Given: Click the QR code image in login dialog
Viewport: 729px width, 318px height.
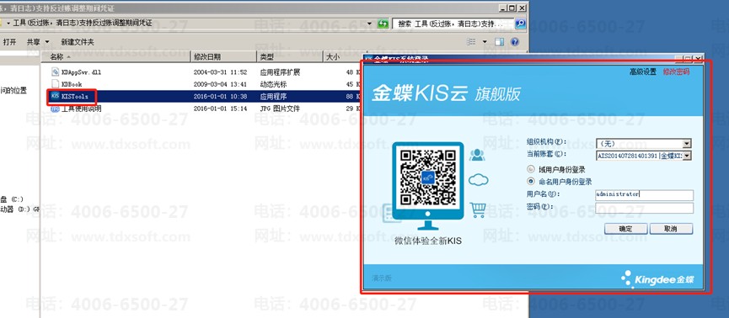Looking at the screenshot, I should (428, 178).
